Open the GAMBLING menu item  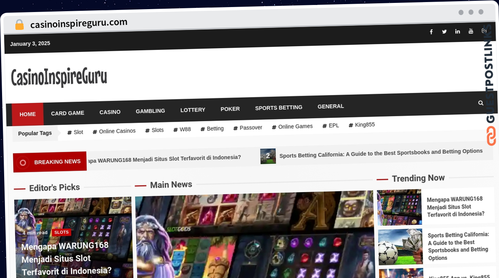pos(151,111)
